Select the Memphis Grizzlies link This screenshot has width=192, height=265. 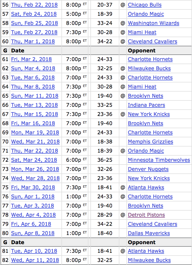tap(150, 142)
